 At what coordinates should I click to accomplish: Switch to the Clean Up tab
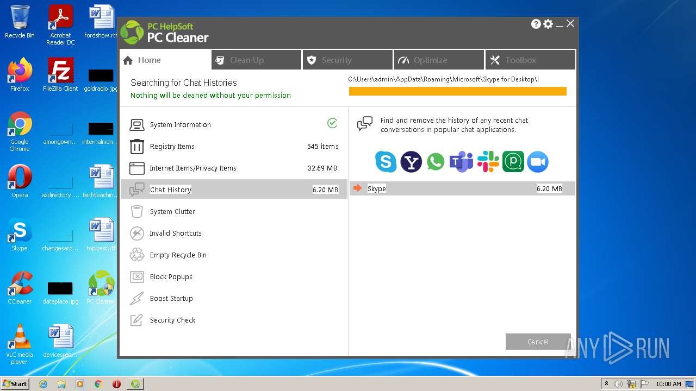(257, 60)
